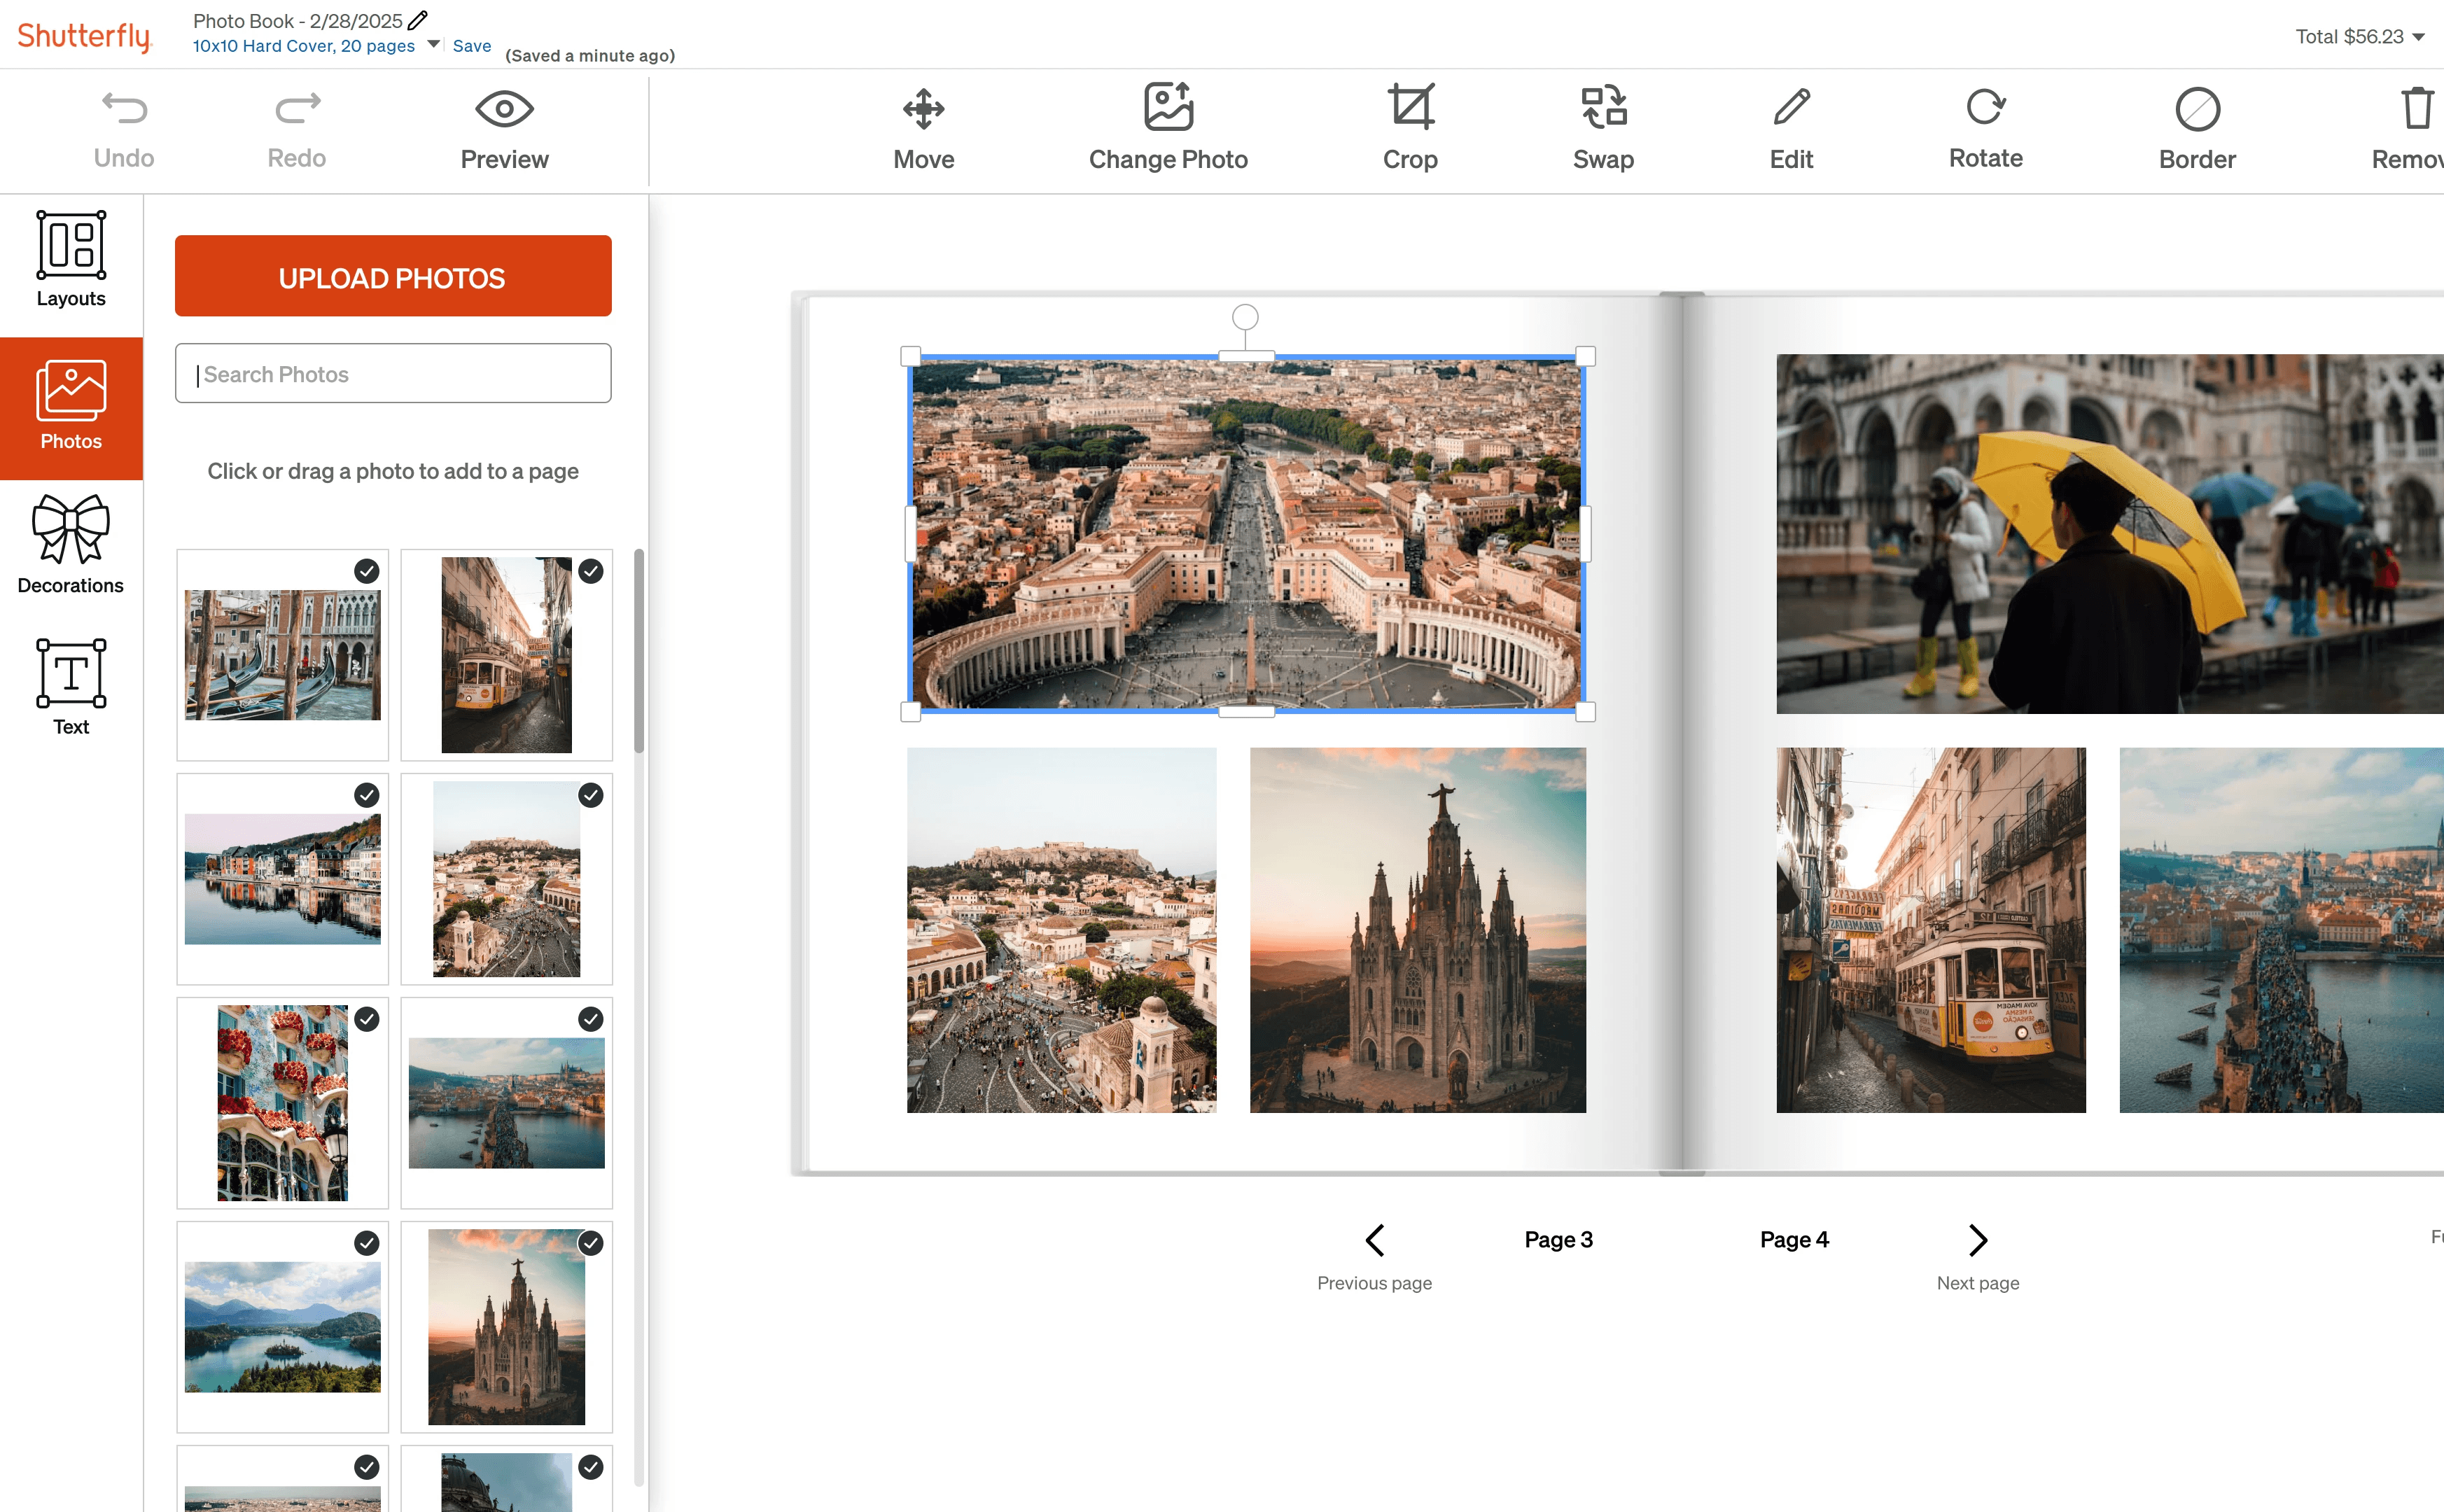Click the Save link
The width and height of the screenshot is (2444, 1512).
(471, 46)
